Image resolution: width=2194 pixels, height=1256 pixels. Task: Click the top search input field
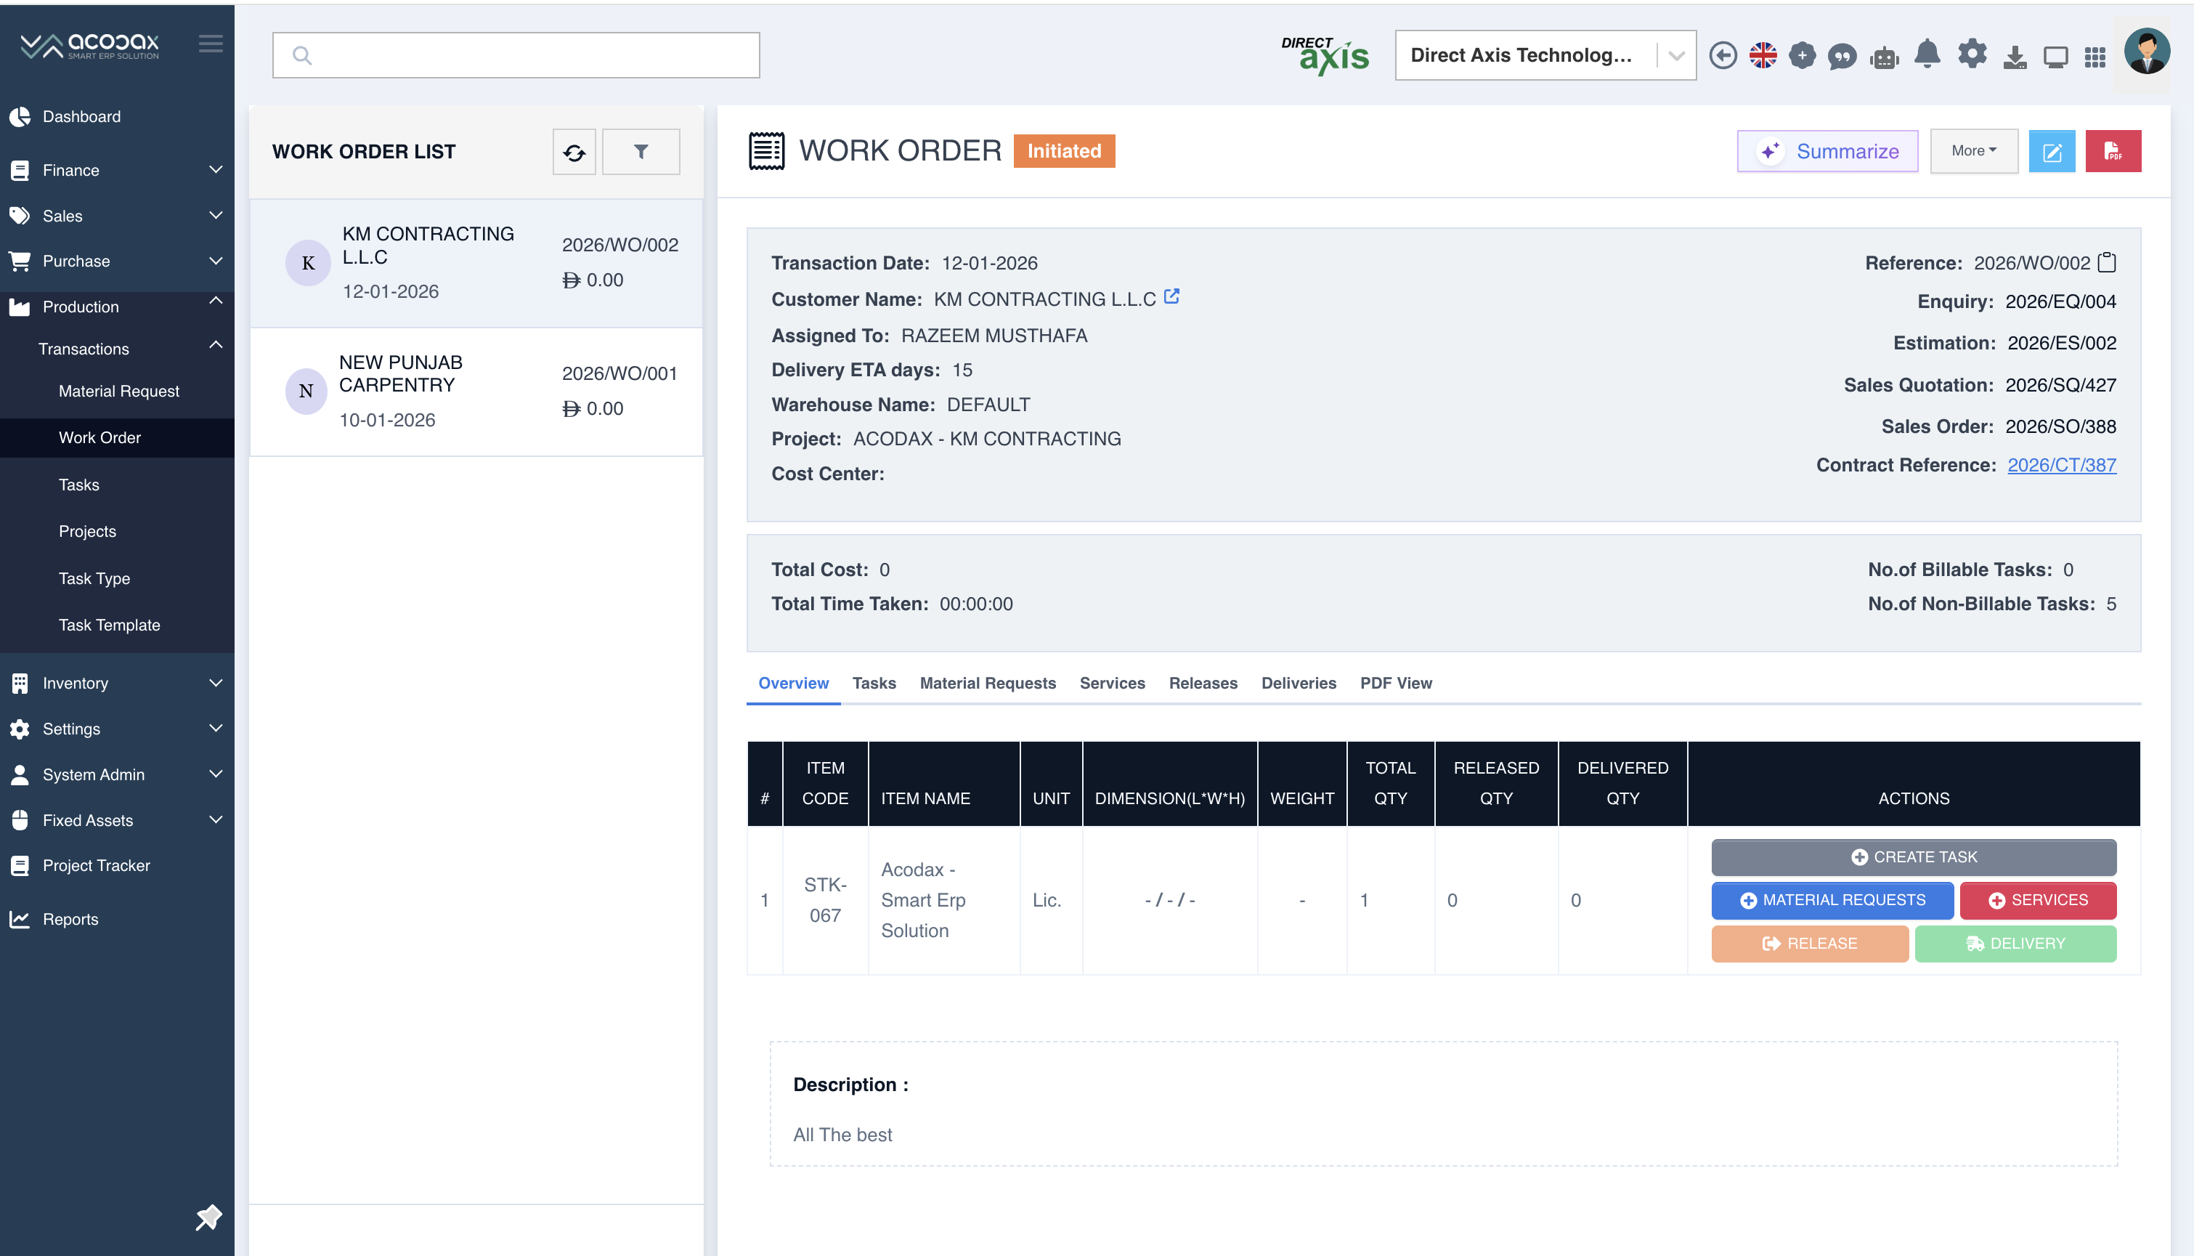[x=516, y=56]
